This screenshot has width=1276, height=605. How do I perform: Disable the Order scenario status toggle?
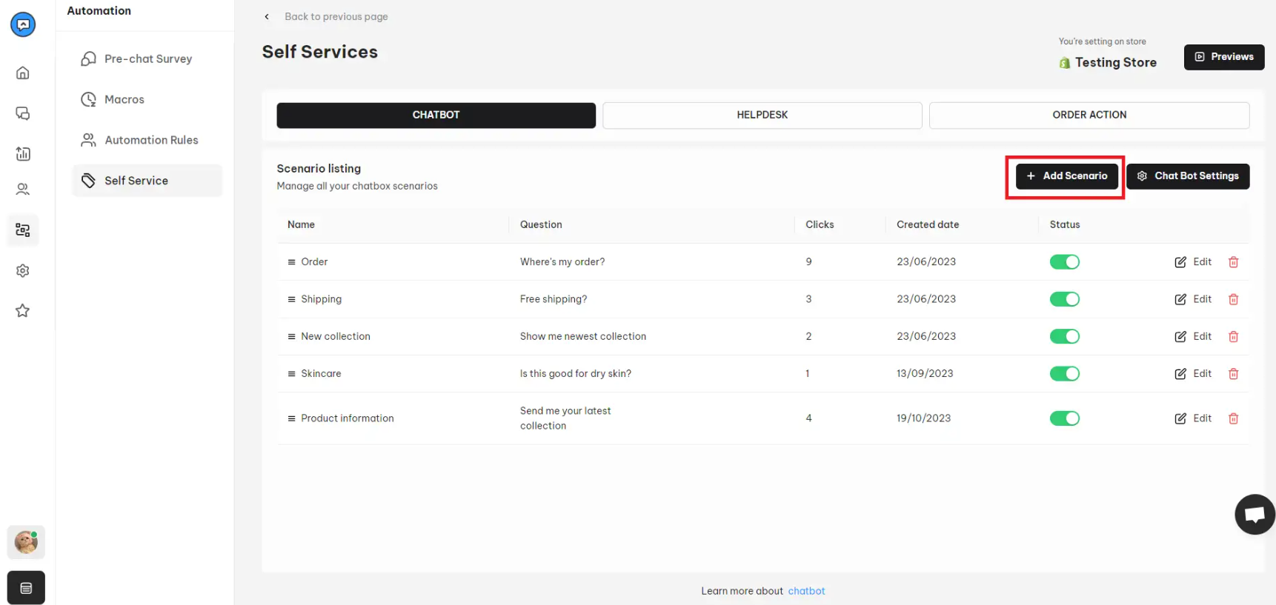1064,262
